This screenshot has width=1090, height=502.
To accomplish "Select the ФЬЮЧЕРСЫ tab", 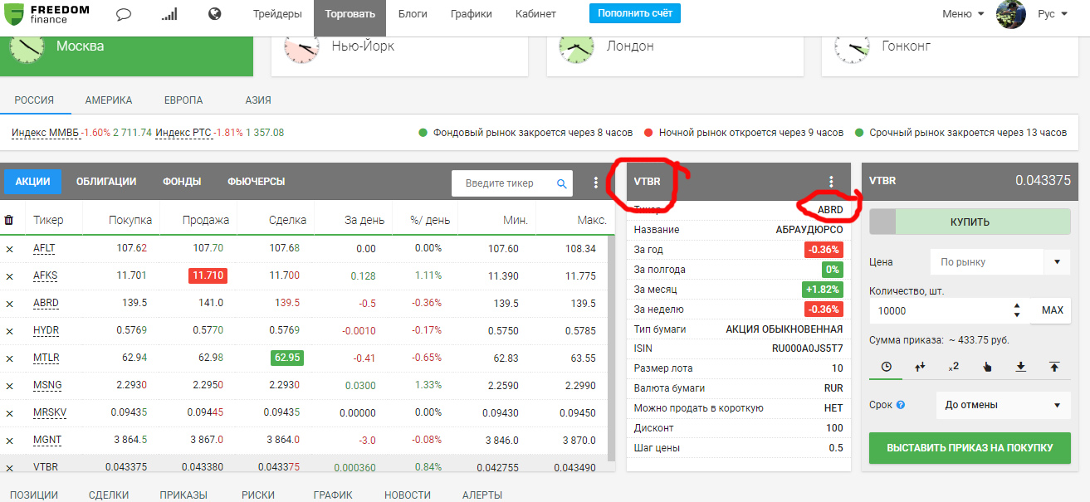I will point(257,182).
